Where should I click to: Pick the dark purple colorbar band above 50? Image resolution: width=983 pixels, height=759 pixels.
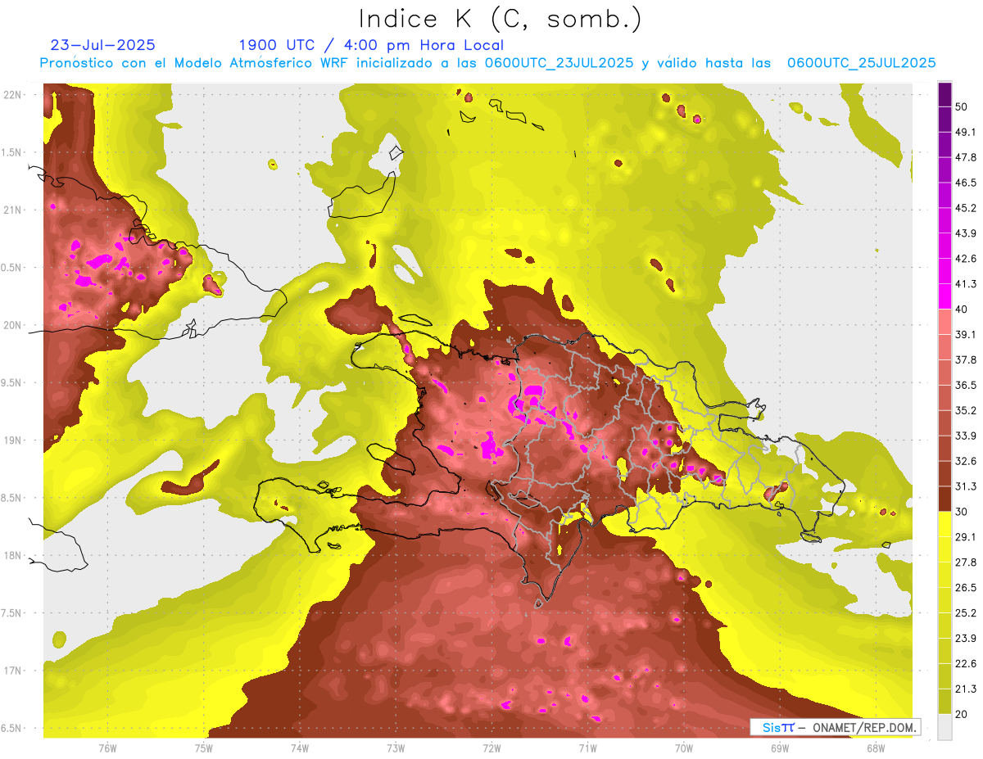944,94
